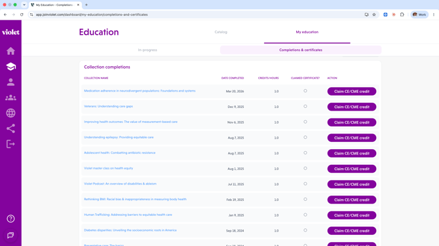439x246 pixels.
Task: Click the red extension icon in toolbar
Action: (x=394, y=14)
